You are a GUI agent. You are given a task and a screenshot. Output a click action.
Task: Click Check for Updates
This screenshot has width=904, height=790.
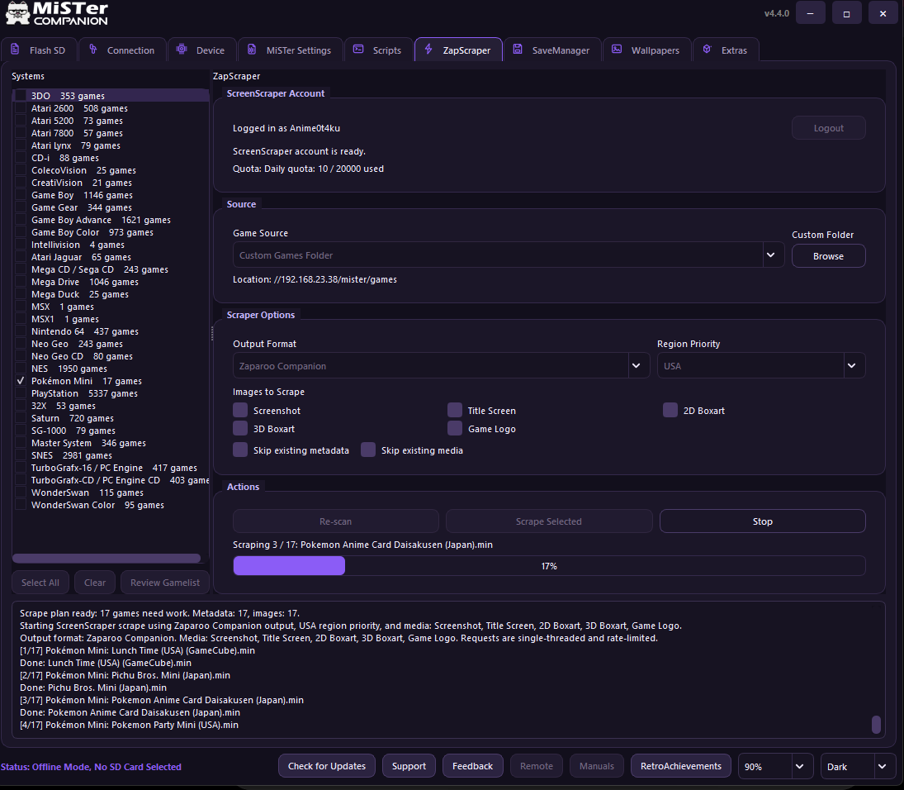point(327,766)
